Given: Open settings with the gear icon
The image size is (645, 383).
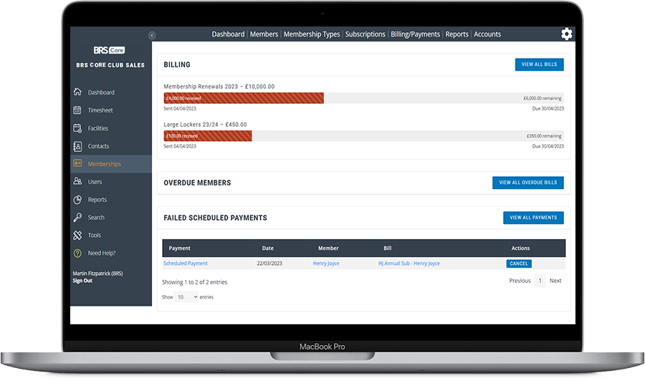Looking at the screenshot, I should (566, 34).
